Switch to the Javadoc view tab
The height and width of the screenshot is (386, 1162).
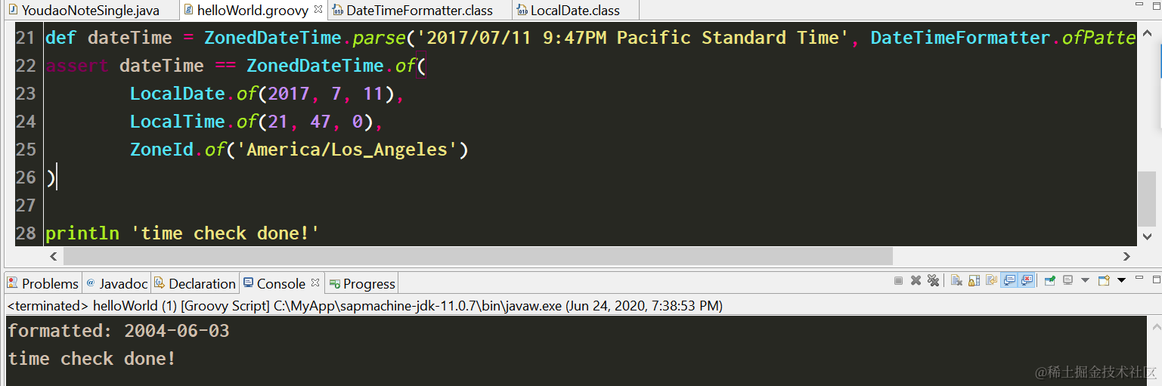coord(116,283)
